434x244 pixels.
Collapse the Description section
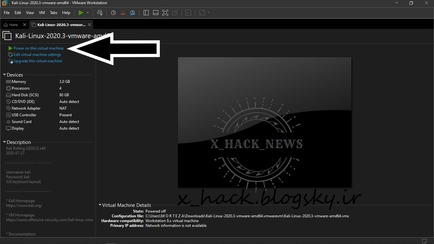[4, 142]
